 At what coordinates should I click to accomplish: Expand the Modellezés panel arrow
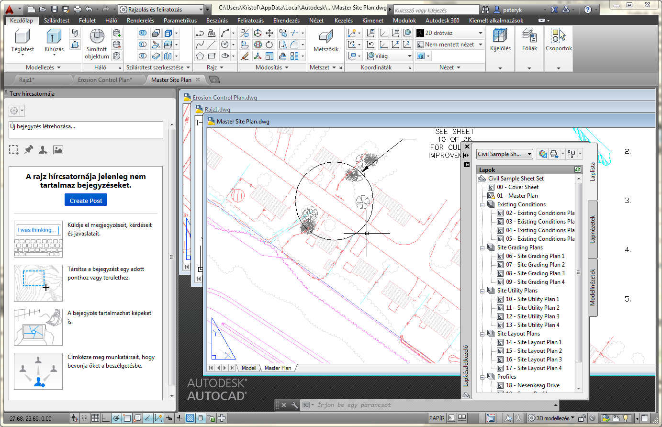point(59,67)
